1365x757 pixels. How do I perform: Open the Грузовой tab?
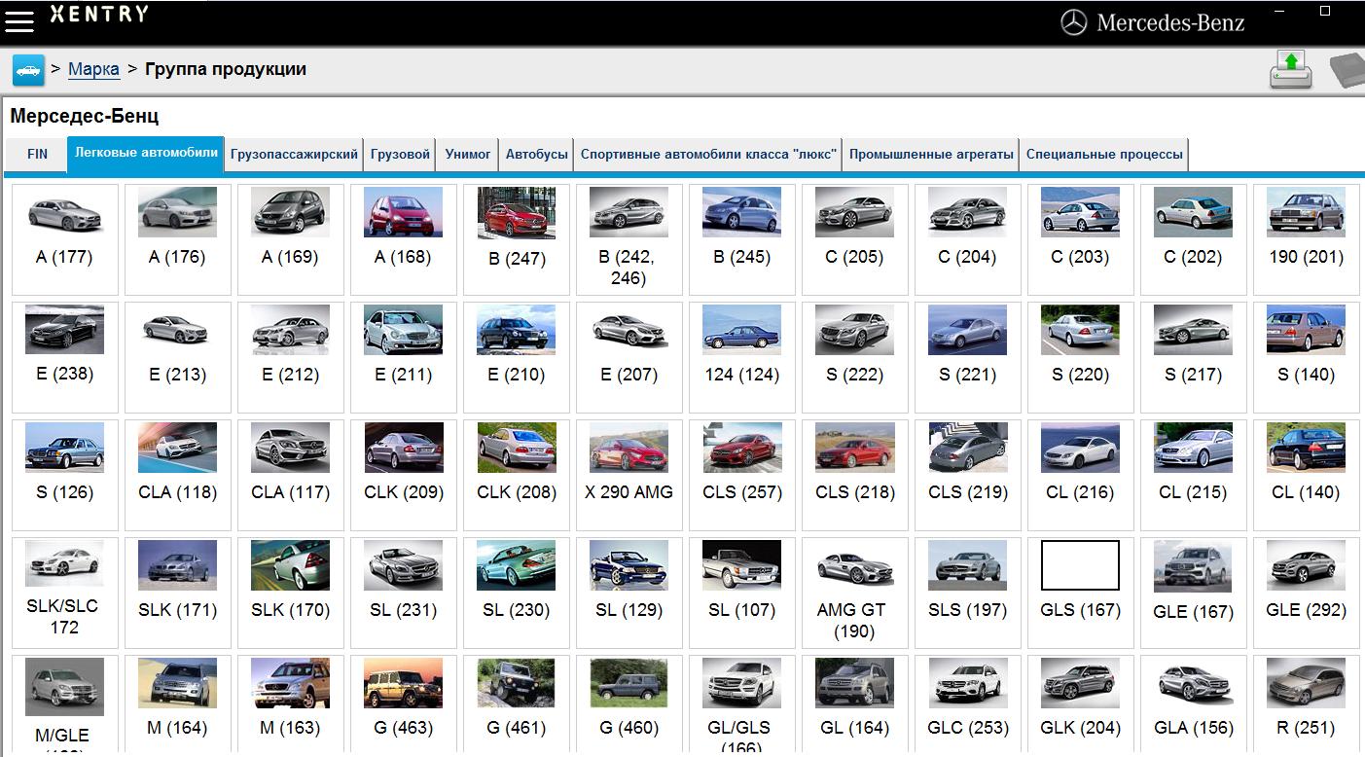(402, 155)
